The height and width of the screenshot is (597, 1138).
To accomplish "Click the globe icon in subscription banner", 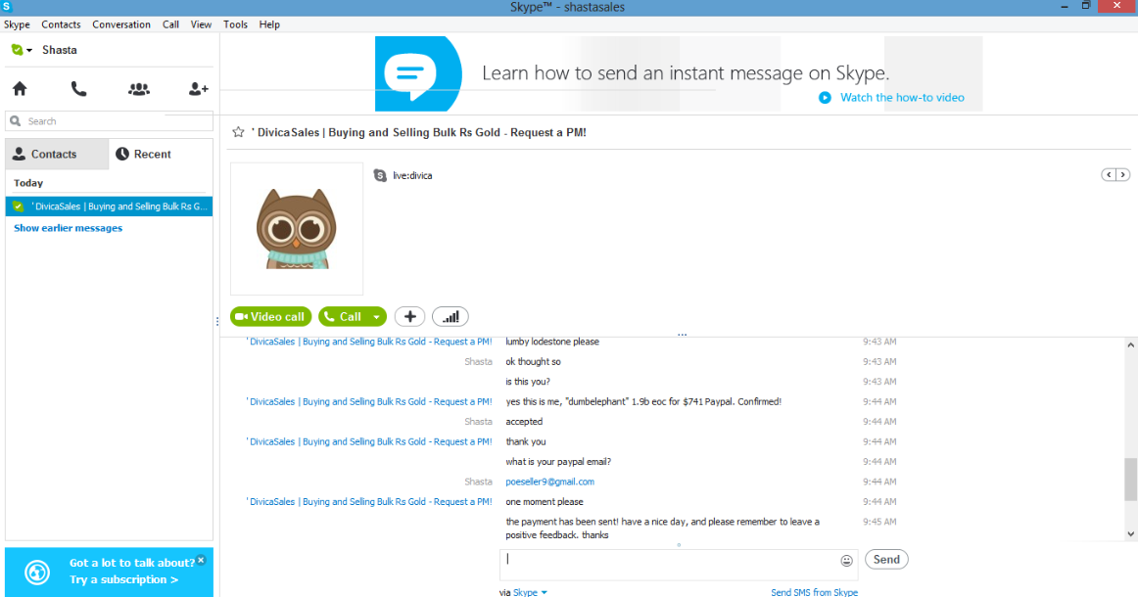I will (37, 573).
